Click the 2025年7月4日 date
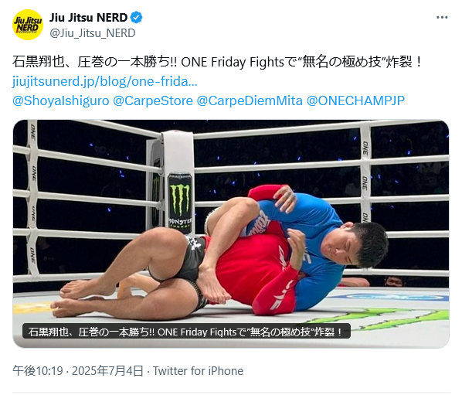This screenshot has width=462, height=395. pos(107,371)
